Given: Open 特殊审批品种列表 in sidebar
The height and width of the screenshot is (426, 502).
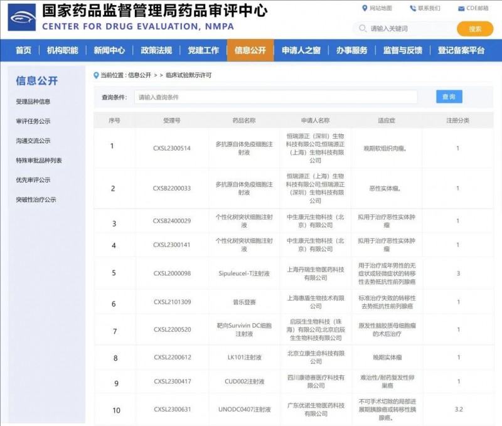Looking at the screenshot, I should point(39,161).
